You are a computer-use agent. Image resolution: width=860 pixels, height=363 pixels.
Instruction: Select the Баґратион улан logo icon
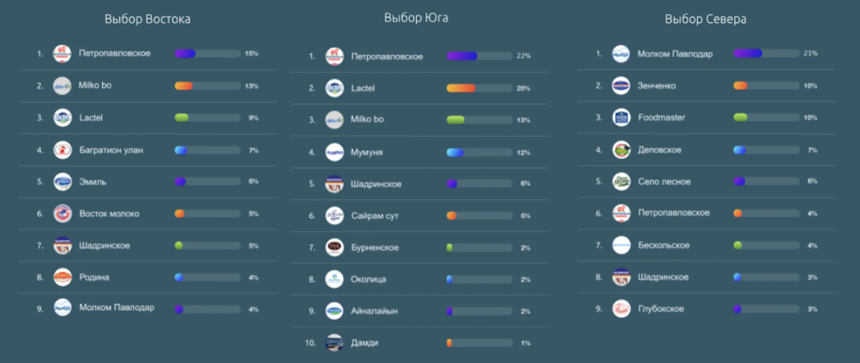pyautogui.click(x=63, y=150)
